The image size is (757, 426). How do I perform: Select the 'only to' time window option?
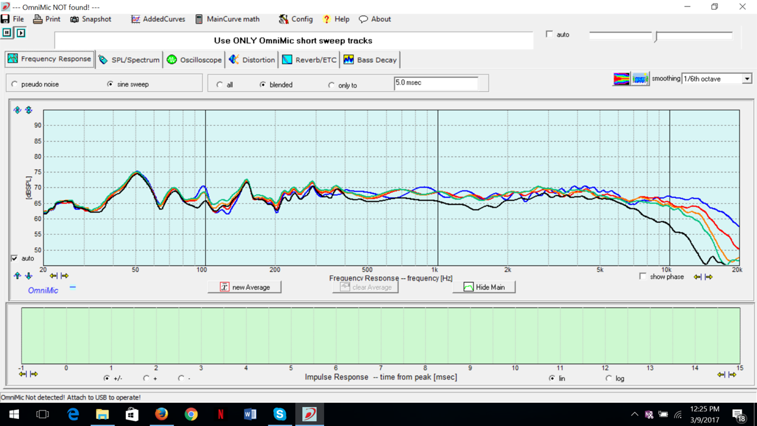pos(331,85)
